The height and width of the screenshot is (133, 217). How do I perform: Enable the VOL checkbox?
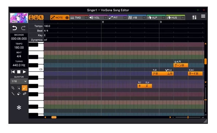point(106,18)
